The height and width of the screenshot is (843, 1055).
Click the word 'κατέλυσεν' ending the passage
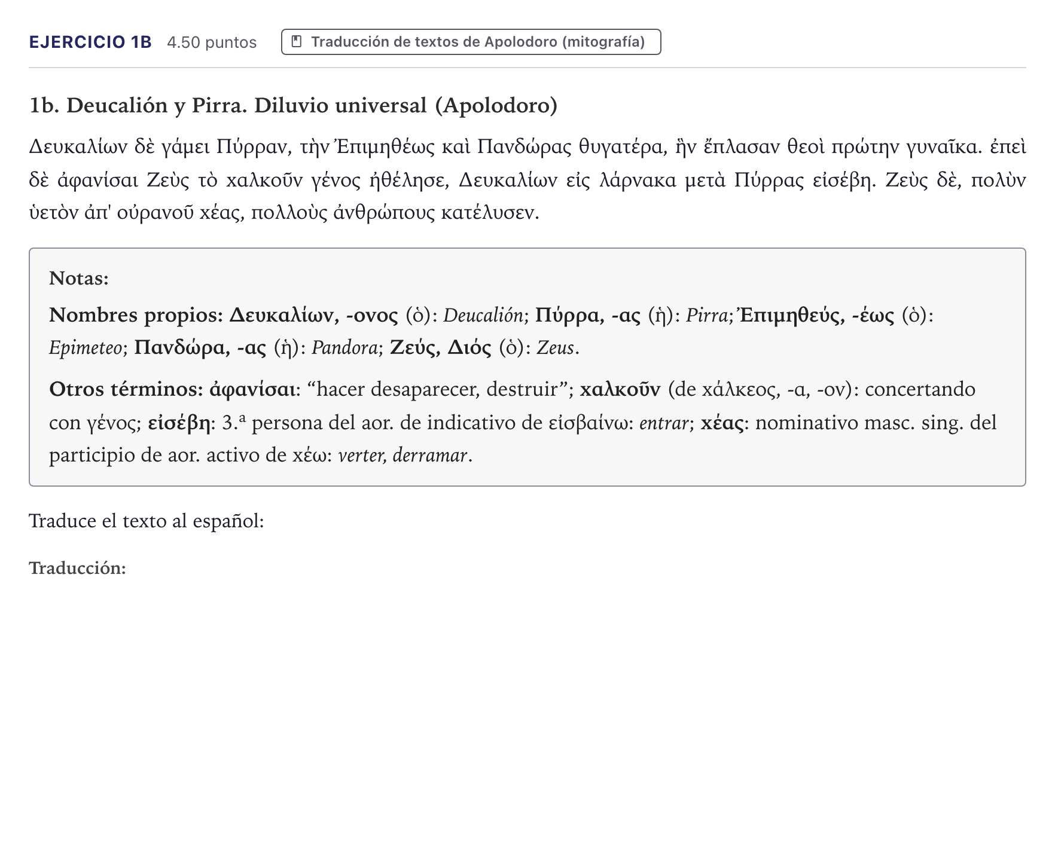click(489, 213)
